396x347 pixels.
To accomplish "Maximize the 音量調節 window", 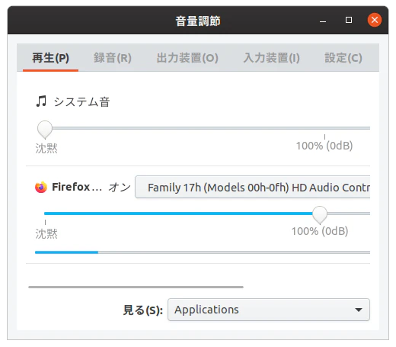I will point(349,20).
